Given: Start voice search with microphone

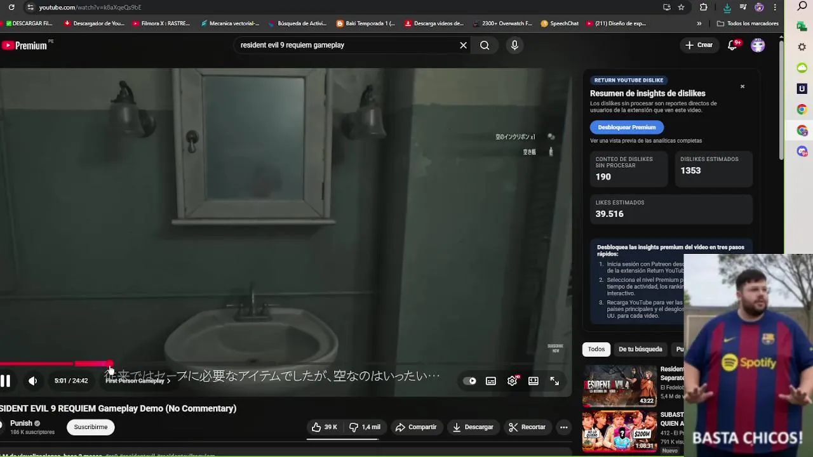Looking at the screenshot, I should tap(514, 45).
